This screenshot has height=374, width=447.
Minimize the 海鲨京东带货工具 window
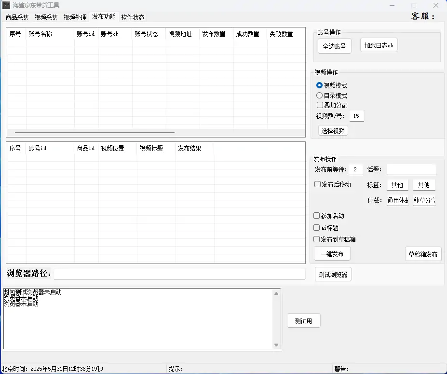[x=392, y=5]
